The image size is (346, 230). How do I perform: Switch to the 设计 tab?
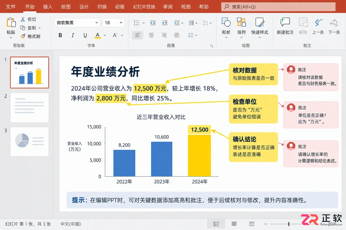coord(84,7)
